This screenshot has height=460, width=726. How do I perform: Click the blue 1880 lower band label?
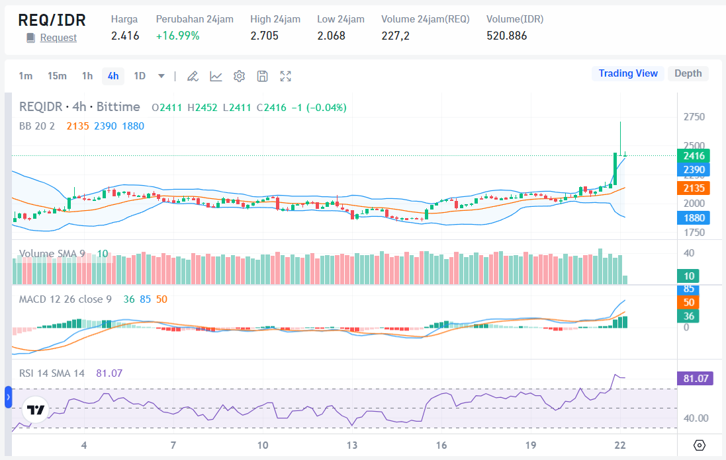point(693,217)
